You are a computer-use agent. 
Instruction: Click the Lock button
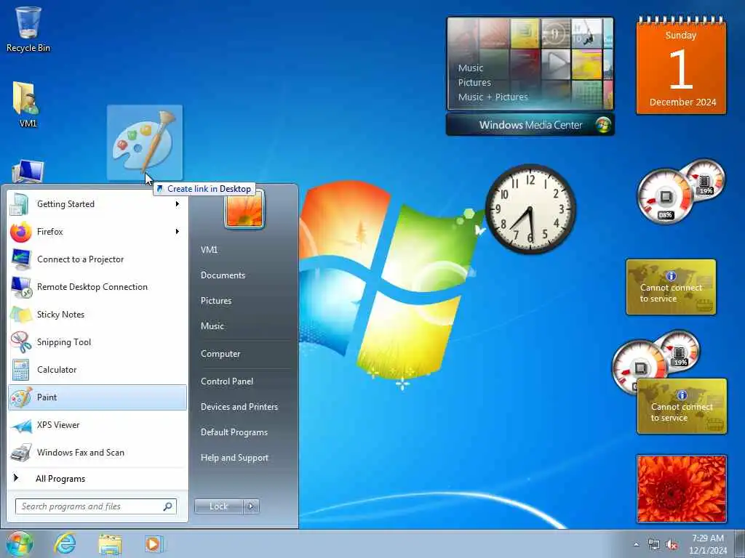(219, 506)
